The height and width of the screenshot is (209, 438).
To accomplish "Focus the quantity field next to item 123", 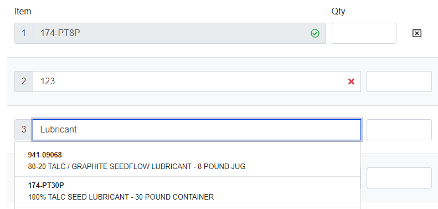I will 399,81.
